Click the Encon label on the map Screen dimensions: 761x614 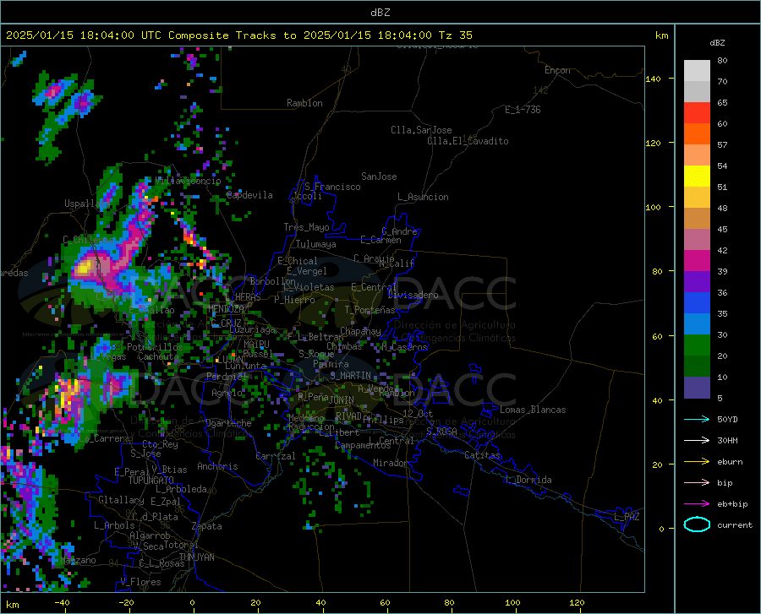click(557, 70)
